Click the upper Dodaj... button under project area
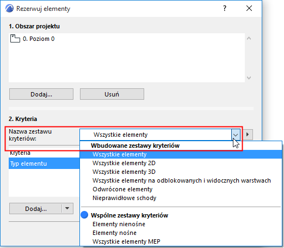Image resolution: width=284 pixels, height=248 pixels. tap(41, 94)
